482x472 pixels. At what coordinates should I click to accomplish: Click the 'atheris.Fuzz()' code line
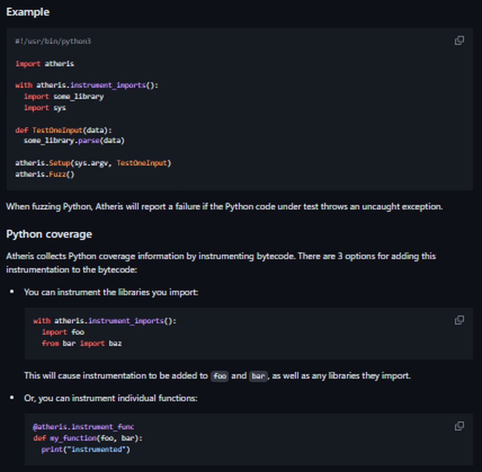45,174
